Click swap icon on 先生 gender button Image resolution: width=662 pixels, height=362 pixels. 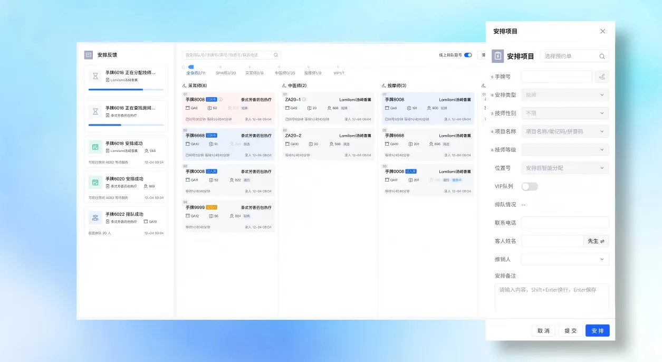point(602,241)
